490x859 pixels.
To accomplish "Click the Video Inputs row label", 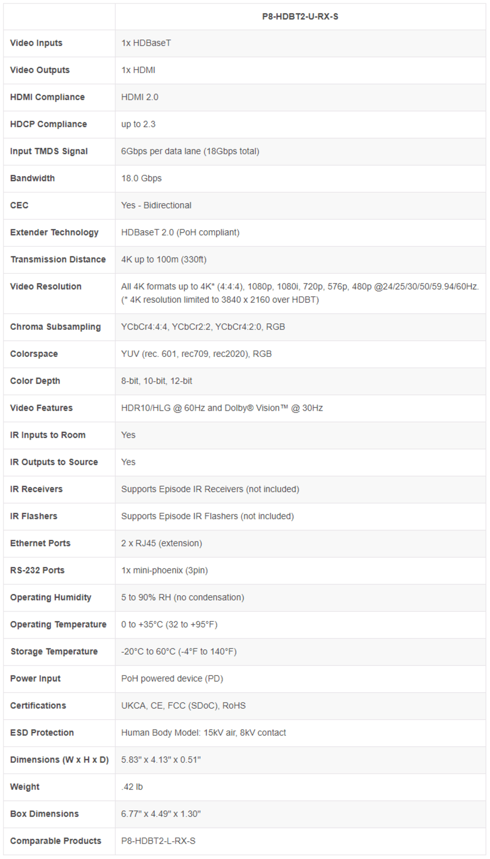I will coord(36,43).
